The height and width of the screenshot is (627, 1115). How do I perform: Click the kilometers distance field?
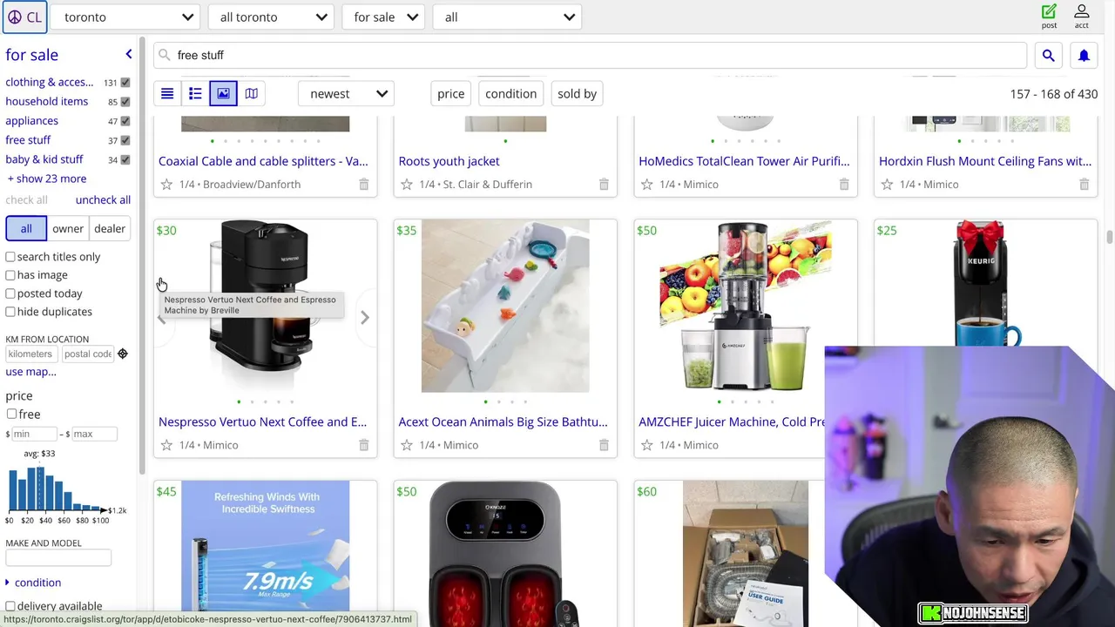tap(31, 354)
